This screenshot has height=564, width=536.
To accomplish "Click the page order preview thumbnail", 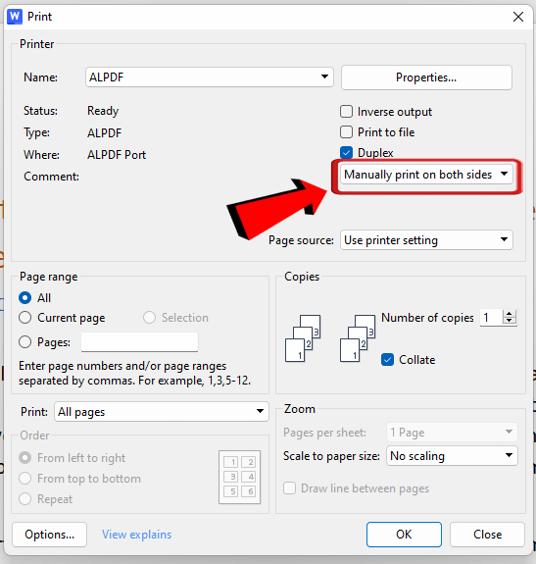I will click(x=239, y=477).
